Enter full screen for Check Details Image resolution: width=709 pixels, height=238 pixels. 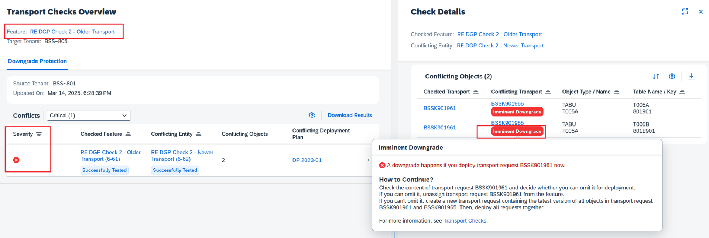(685, 11)
